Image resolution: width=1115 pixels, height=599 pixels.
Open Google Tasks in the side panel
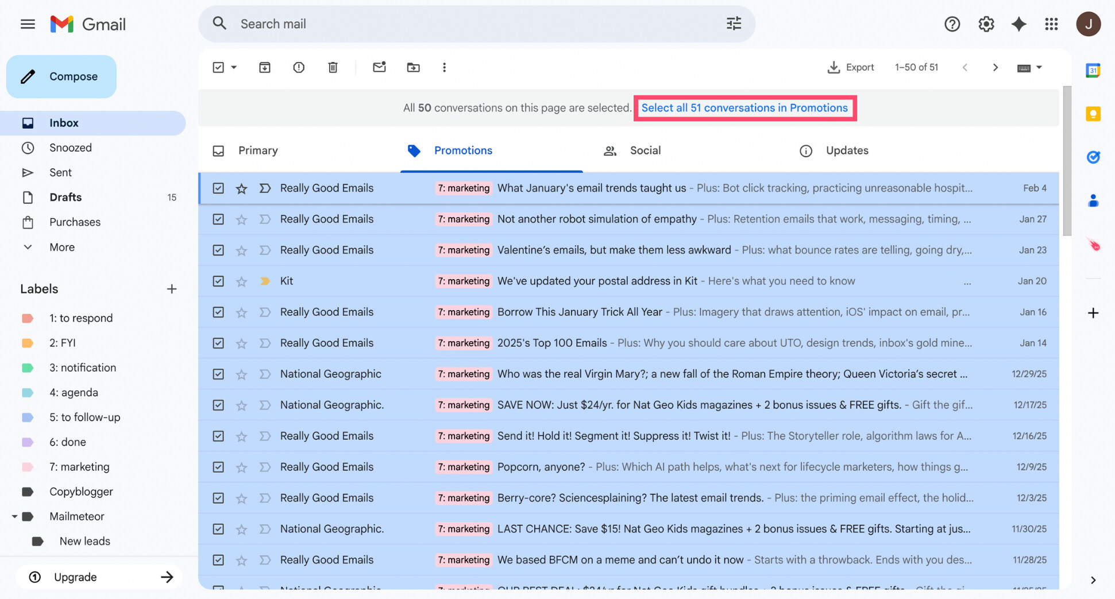(1093, 157)
